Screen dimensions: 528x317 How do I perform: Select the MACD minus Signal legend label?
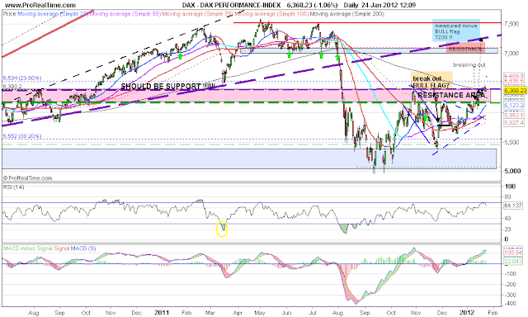click(28, 248)
